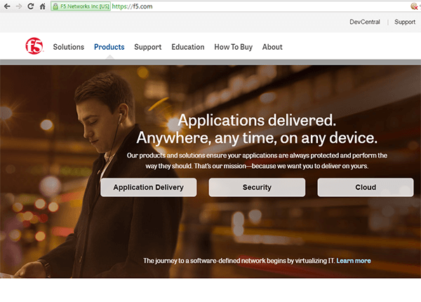Open the top-right Support link

click(404, 22)
